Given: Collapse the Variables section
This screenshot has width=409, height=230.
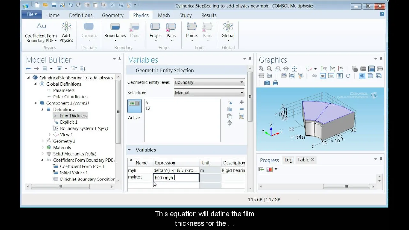Looking at the screenshot, I should (129, 150).
